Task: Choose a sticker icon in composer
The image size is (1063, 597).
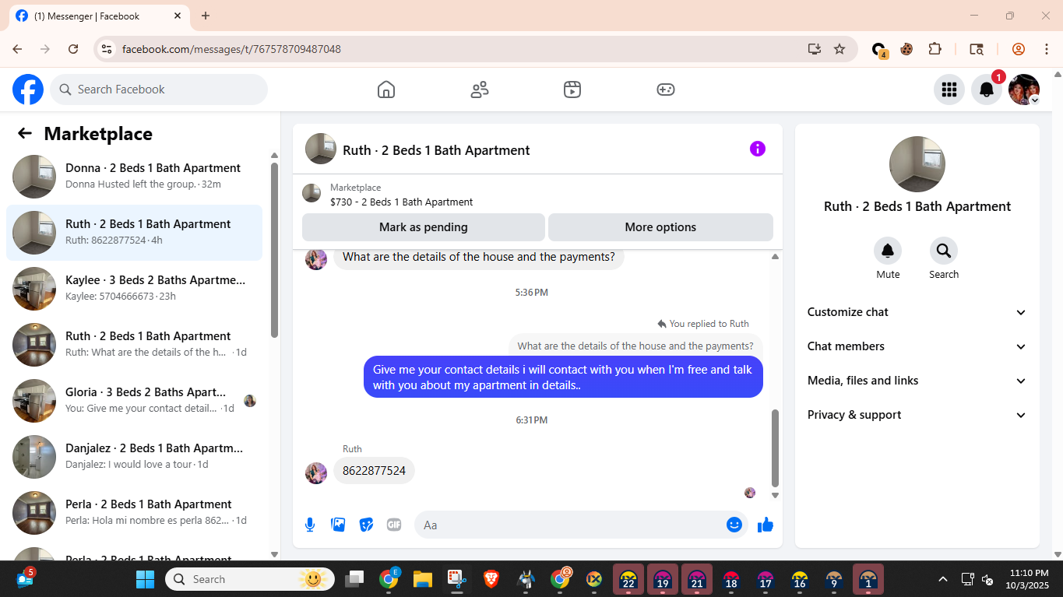Action: 366,525
